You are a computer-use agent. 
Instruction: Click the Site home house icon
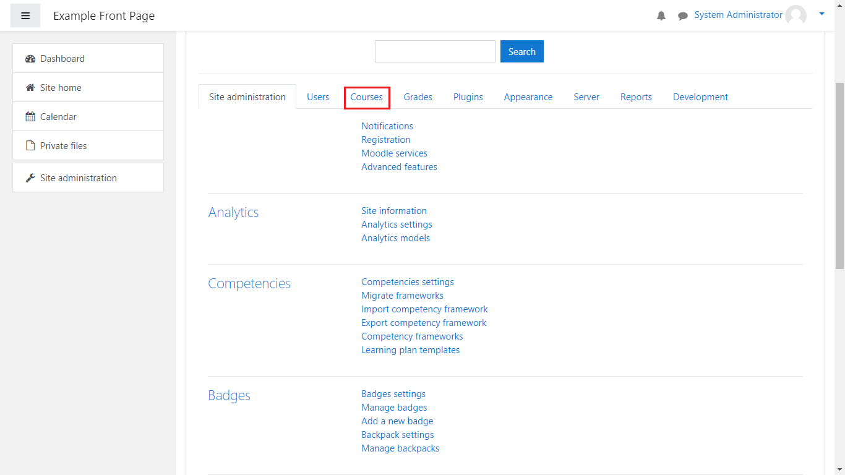tap(30, 88)
